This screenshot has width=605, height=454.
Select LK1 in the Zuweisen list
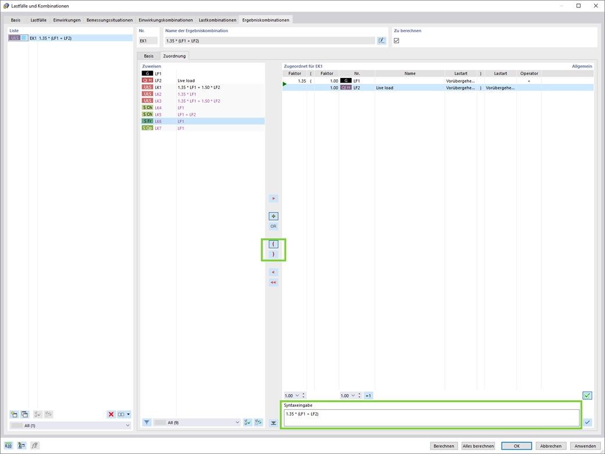202,87
